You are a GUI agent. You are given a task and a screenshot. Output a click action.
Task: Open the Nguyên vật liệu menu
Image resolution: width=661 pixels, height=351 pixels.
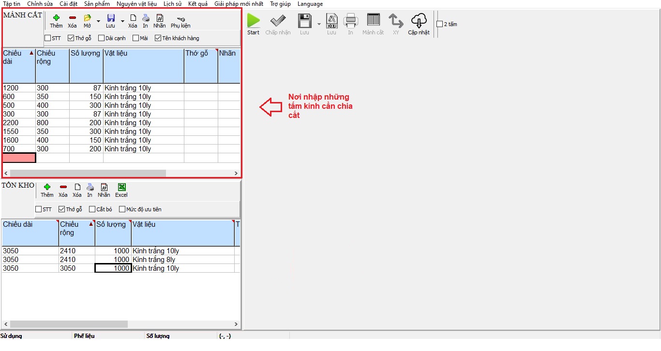(136, 4)
